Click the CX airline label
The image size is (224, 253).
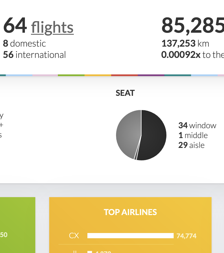(74, 236)
